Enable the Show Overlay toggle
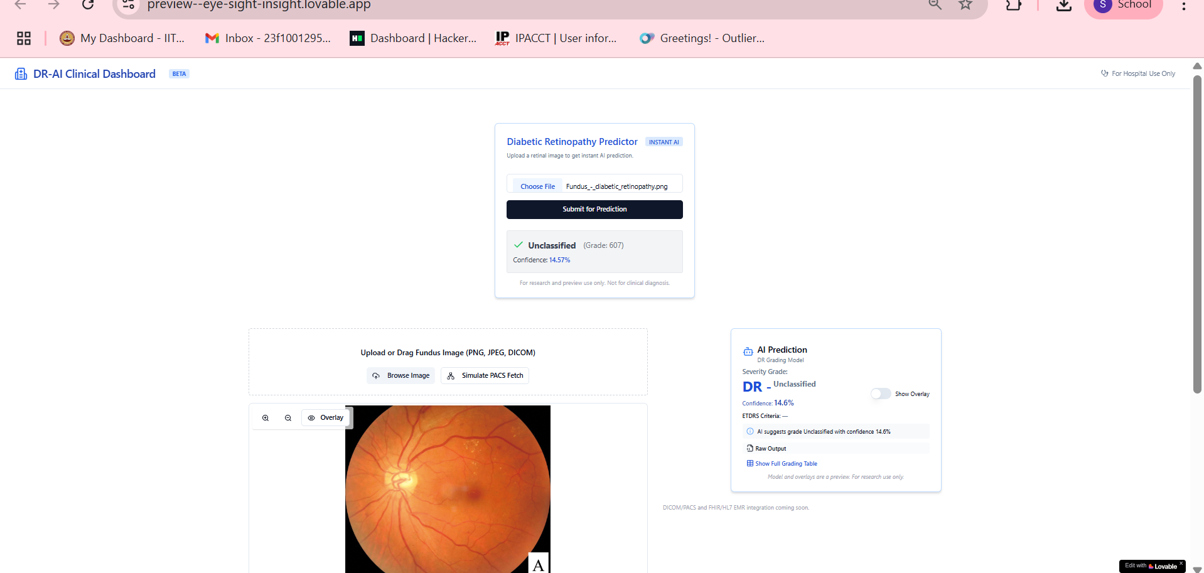This screenshot has width=1204, height=573. 881,394
